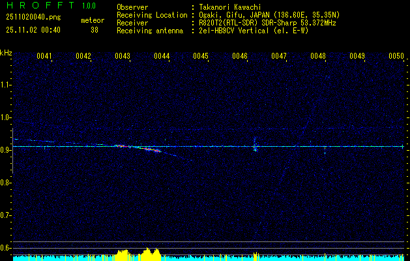Select the meteor count value 38

95,30
